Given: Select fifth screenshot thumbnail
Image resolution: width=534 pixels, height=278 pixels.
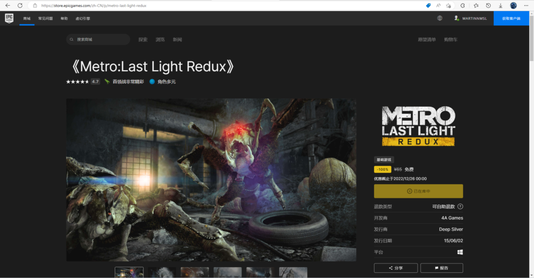Looking at the screenshot, I should (x=260, y=272).
